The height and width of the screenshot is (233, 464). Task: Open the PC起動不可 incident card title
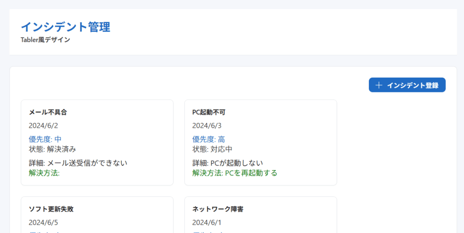point(209,112)
